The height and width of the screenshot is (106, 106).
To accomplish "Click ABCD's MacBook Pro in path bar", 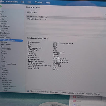I will click(39, 91).
